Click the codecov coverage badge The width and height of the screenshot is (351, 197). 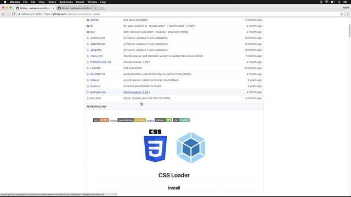163,120
